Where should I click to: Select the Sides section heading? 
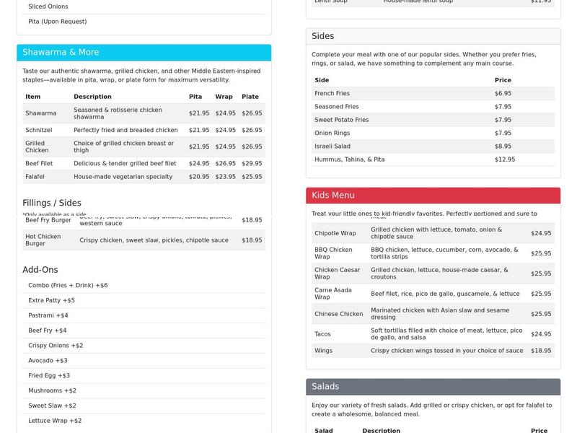[x=322, y=36]
